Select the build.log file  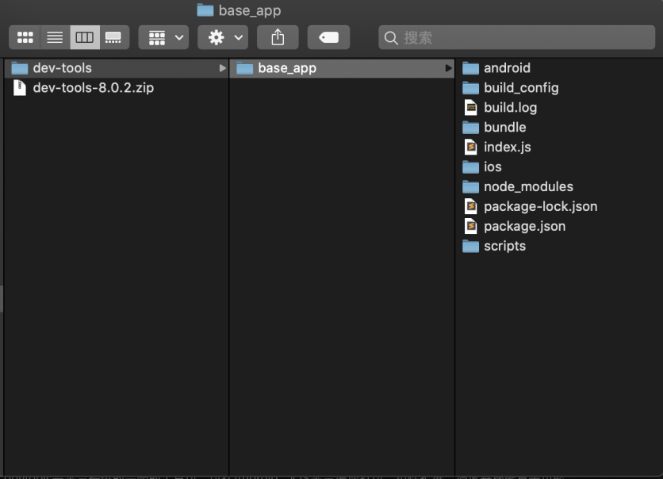510,108
